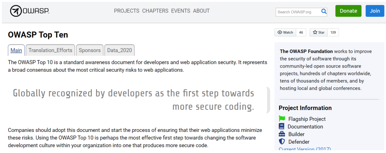Click the Documentation book icon
Screen dimensions: 386x153
(x=282, y=127)
